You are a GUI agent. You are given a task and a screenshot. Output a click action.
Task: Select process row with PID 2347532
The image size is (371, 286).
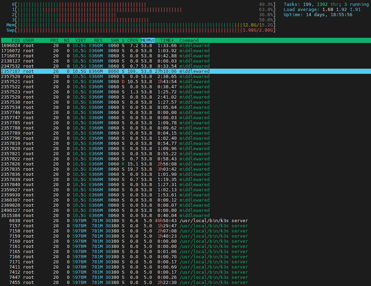point(185,66)
